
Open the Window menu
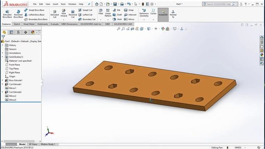point(72,4)
